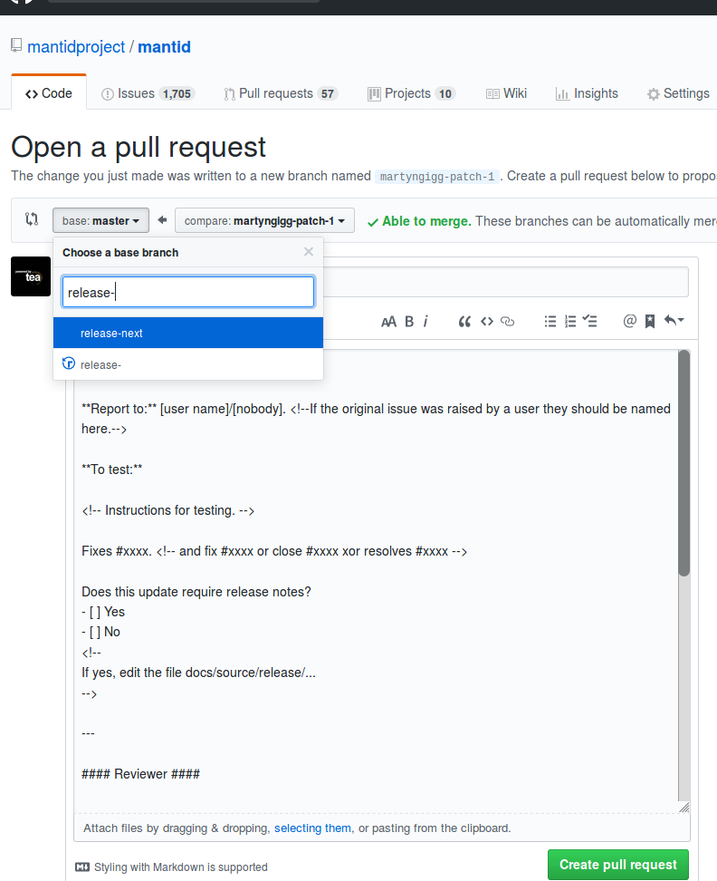Image resolution: width=717 pixels, height=881 pixels.
Task: Click the tea avatar thumbnail
Action: [31, 276]
